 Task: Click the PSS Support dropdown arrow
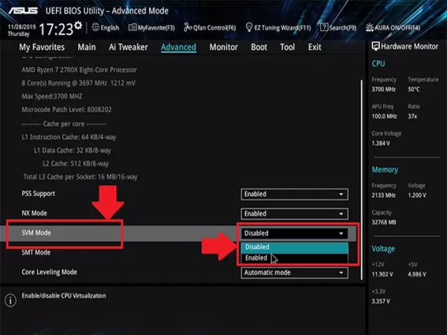tap(341, 194)
